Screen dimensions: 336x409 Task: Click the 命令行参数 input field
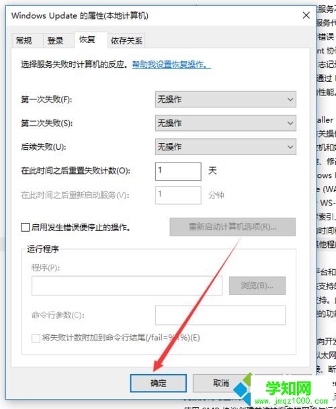point(220,316)
